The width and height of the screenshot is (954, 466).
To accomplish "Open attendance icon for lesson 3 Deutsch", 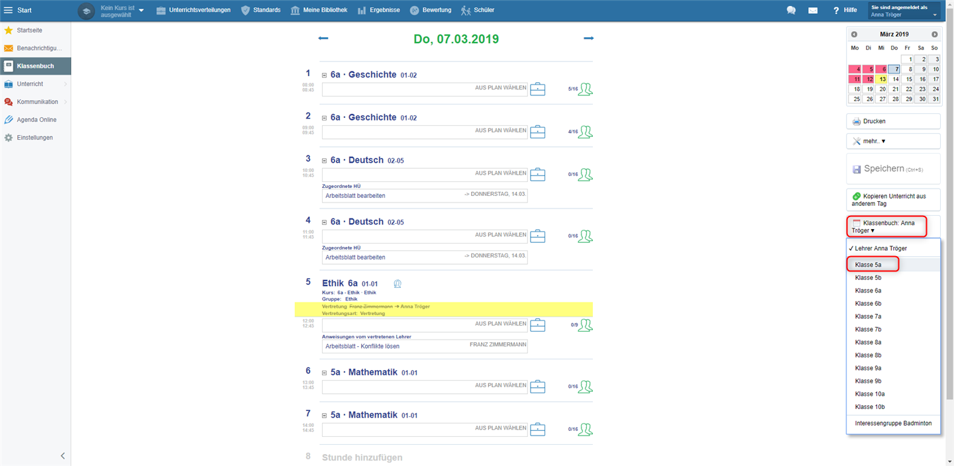I will click(585, 175).
